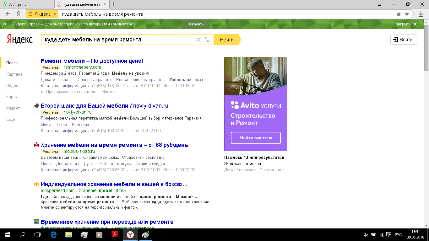Click the Wi-Fi network tray icon

[x=382, y=235]
